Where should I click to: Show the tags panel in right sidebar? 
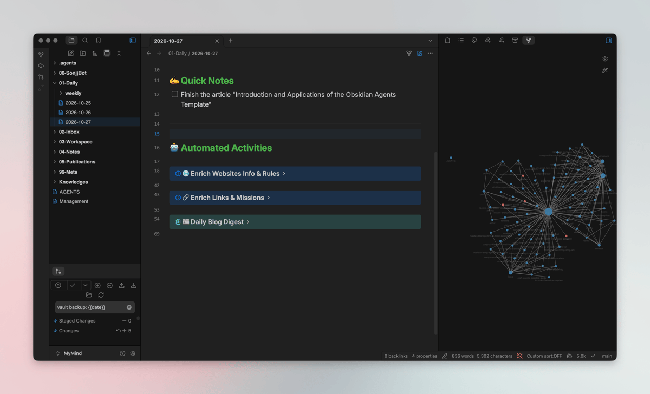point(474,41)
